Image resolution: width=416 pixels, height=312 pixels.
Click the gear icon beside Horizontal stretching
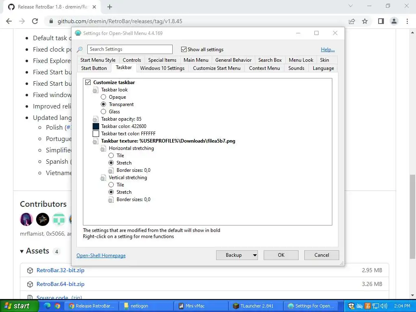103,149
